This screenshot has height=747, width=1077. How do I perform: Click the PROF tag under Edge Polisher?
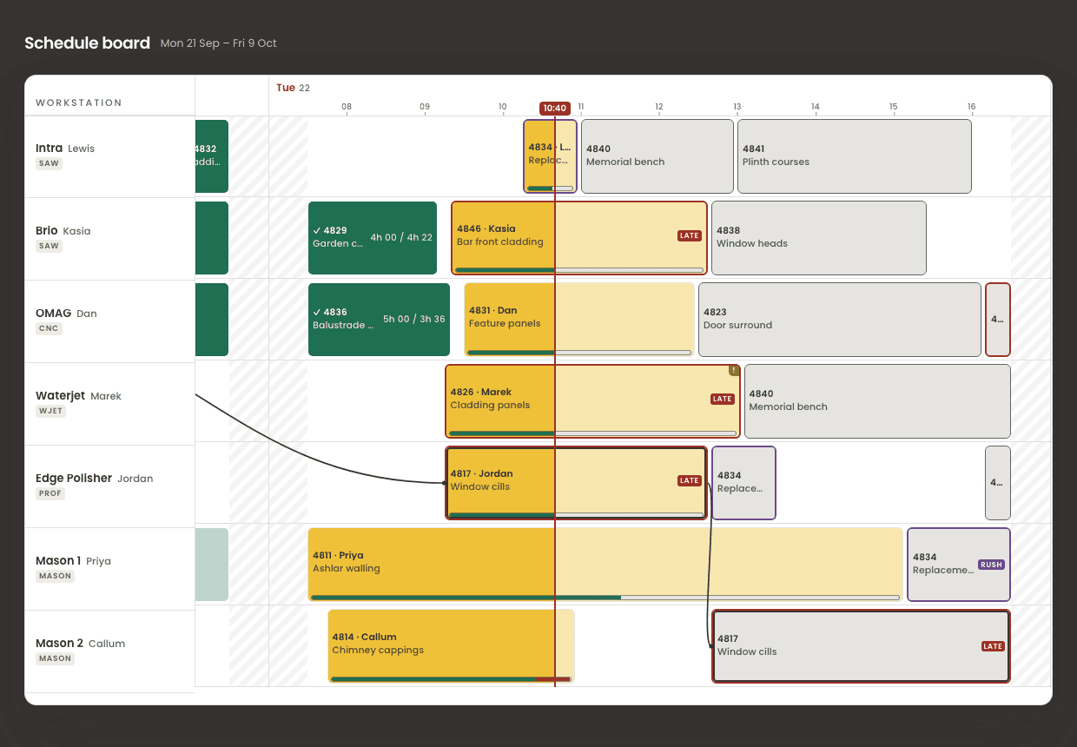(x=50, y=493)
